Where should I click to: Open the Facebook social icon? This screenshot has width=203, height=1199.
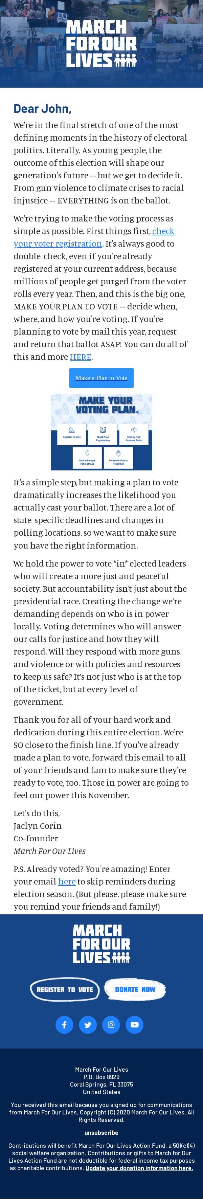pyautogui.click(x=64, y=1024)
